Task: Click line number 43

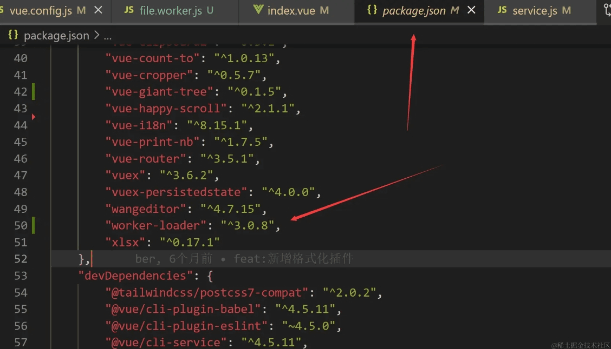Action: pos(21,109)
